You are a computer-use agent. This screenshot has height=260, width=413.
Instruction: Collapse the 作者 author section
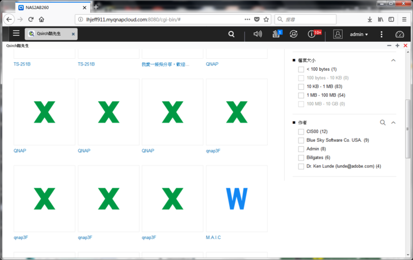(x=393, y=123)
